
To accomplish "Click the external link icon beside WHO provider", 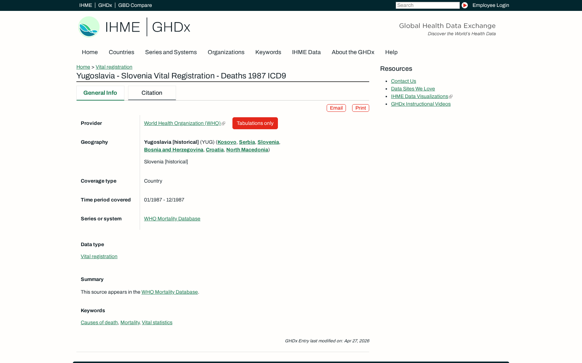I will (223, 123).
